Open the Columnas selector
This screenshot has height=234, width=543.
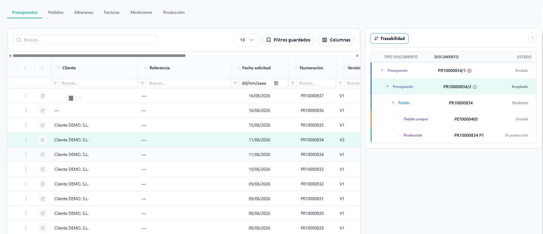coord(336,40)
